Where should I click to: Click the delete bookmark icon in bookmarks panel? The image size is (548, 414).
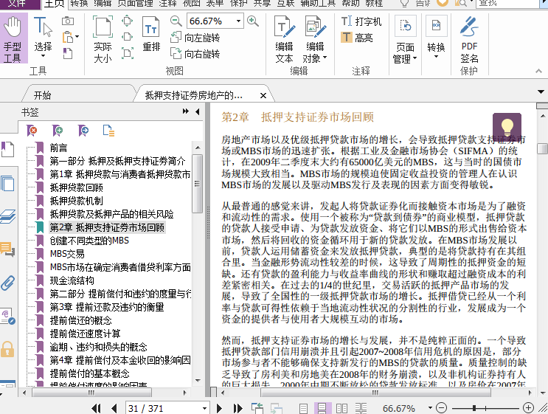pos(32,131)
